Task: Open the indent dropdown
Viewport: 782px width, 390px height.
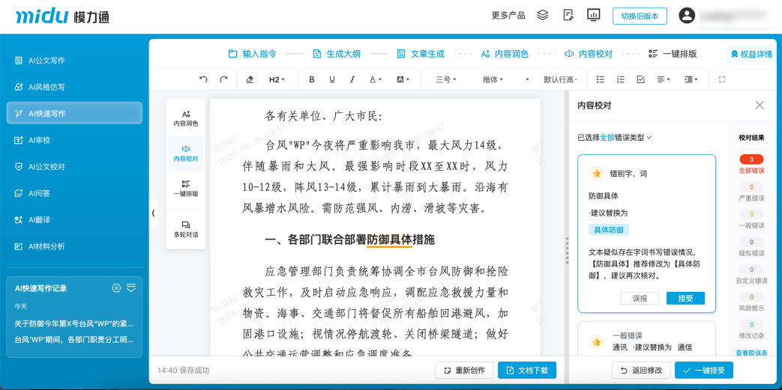Action: (x=691, y=79)
